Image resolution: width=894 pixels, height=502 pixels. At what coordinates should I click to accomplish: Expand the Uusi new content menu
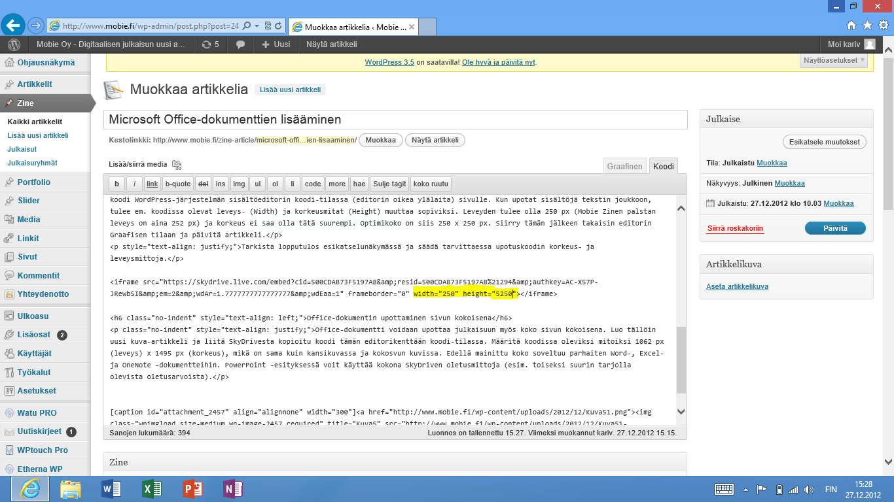276,44
